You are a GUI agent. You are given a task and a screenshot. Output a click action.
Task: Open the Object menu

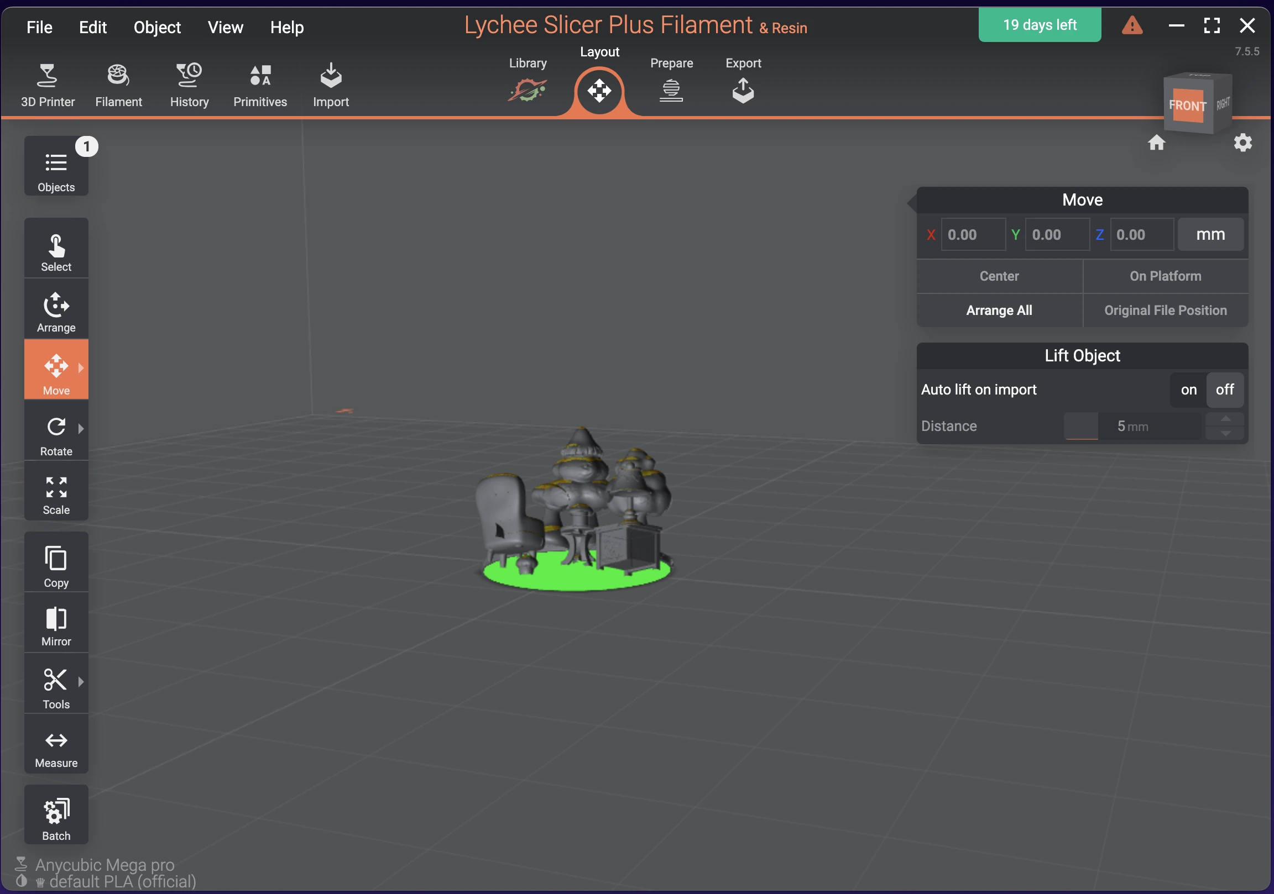point(157,27)
